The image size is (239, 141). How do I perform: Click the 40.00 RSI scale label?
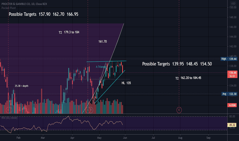pos(232,128)
